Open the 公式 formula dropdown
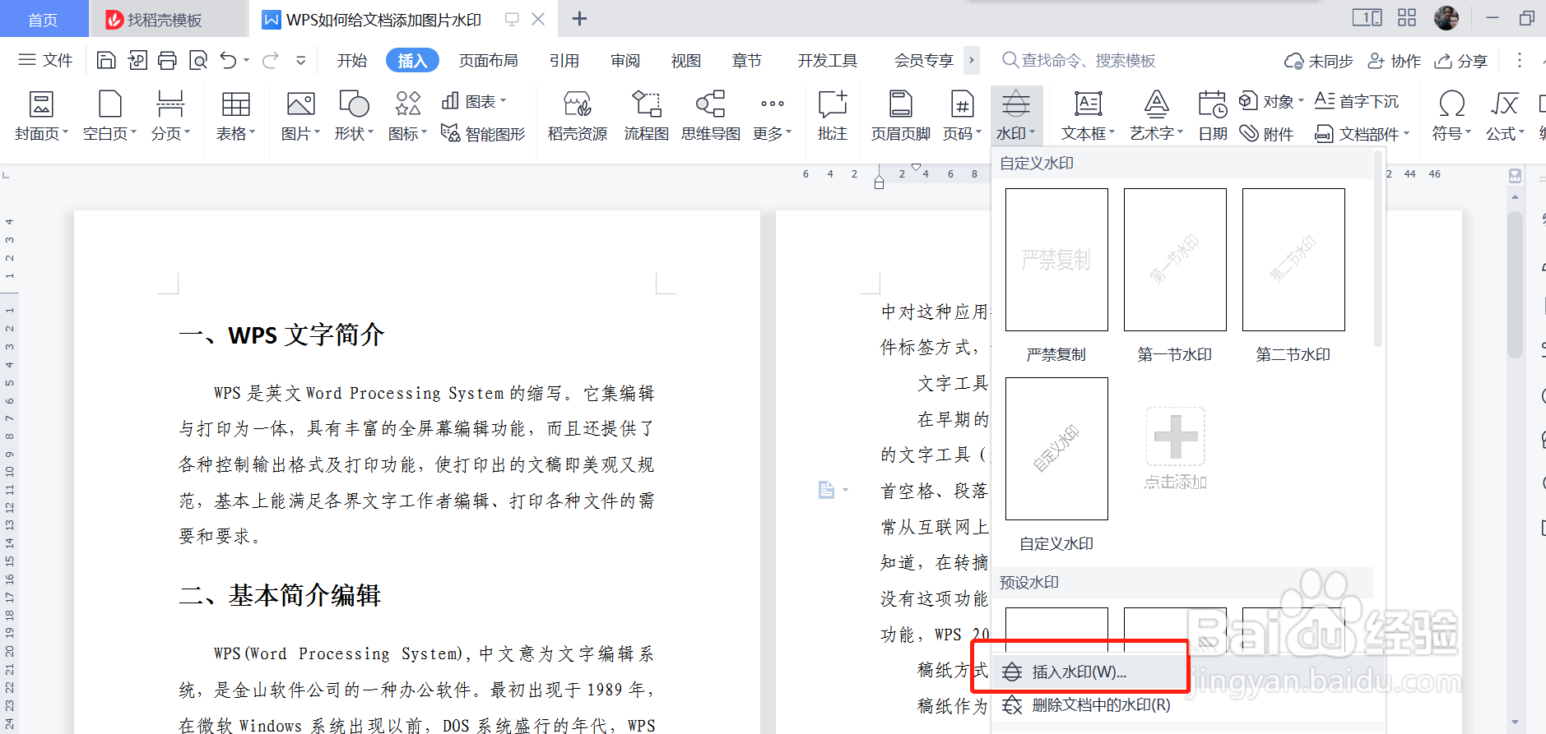Image resolution: width=1546 pixels, height=734 pixels. 1505,115
